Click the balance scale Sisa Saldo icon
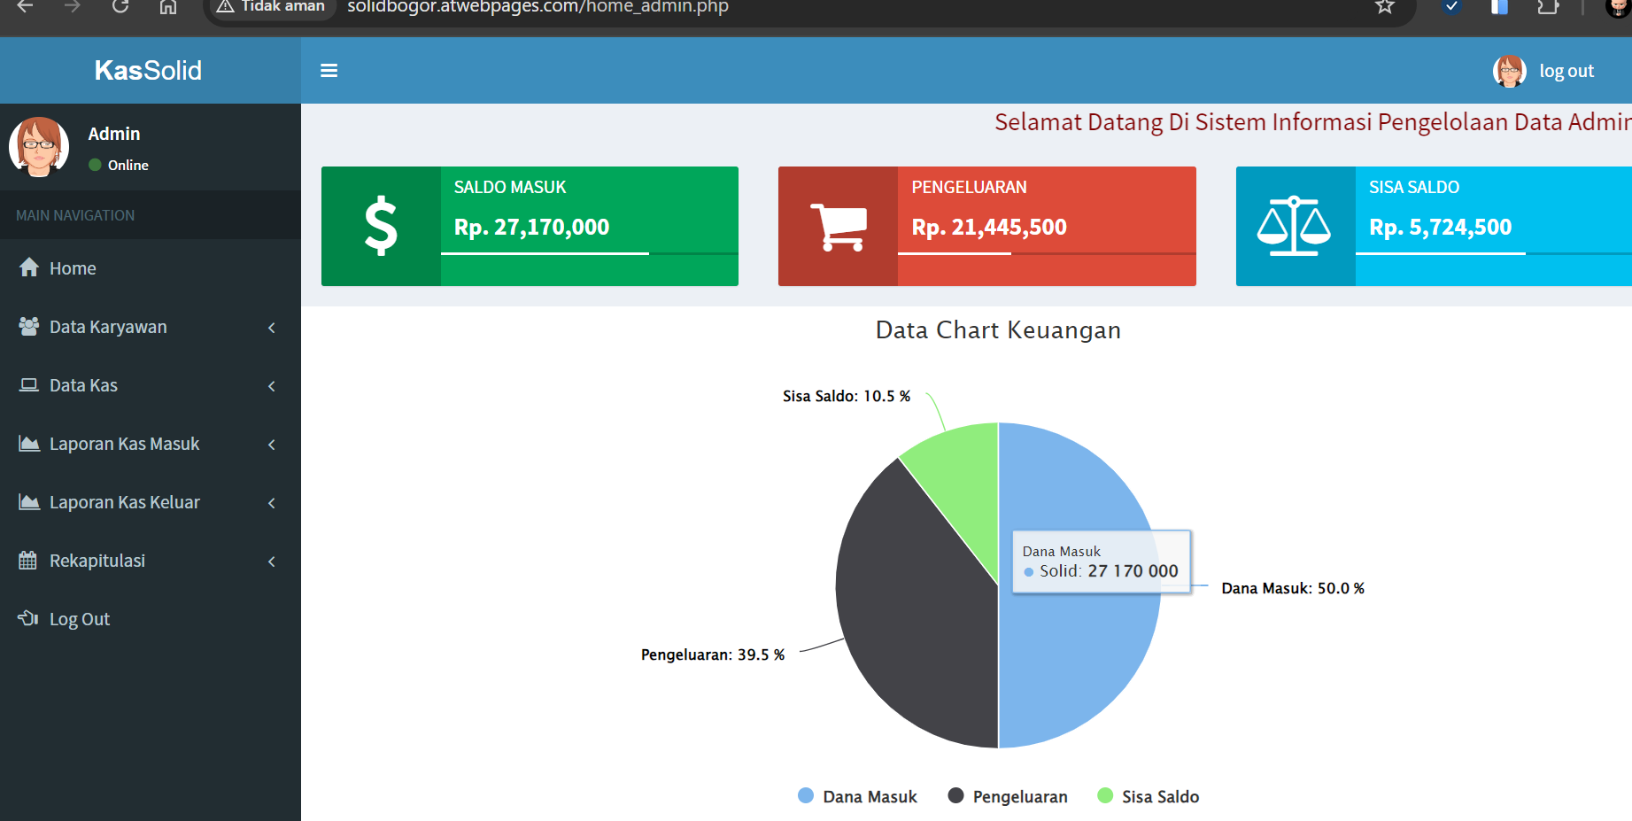The width and height of the screenshot is (1632, 821). pyautogui.click(x=1295, y=227)
